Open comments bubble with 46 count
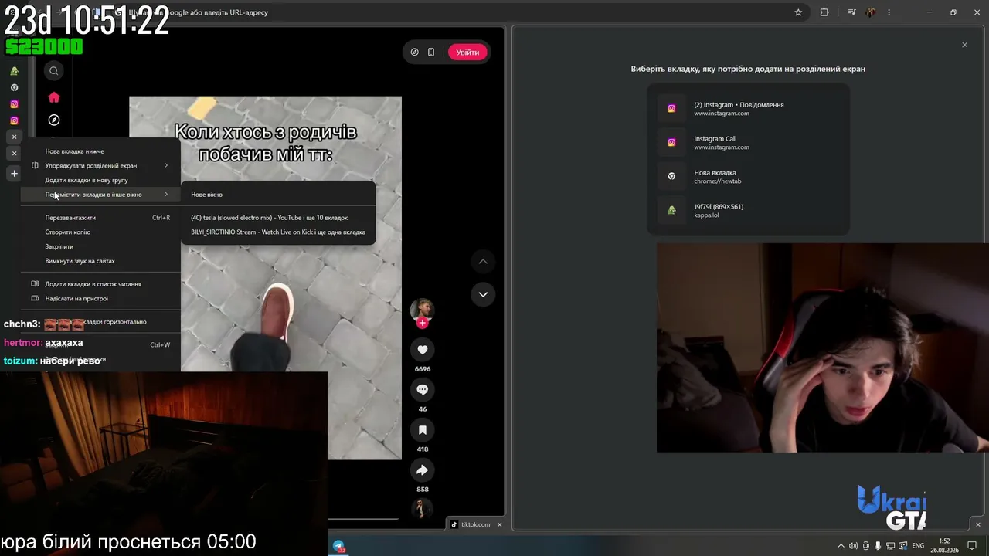Screen dimensions: 989x556 [423, 390]
